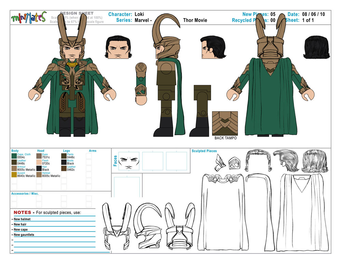Select the sculpted hair side sketch
342x264 pixels.
(x=286, y=160)
